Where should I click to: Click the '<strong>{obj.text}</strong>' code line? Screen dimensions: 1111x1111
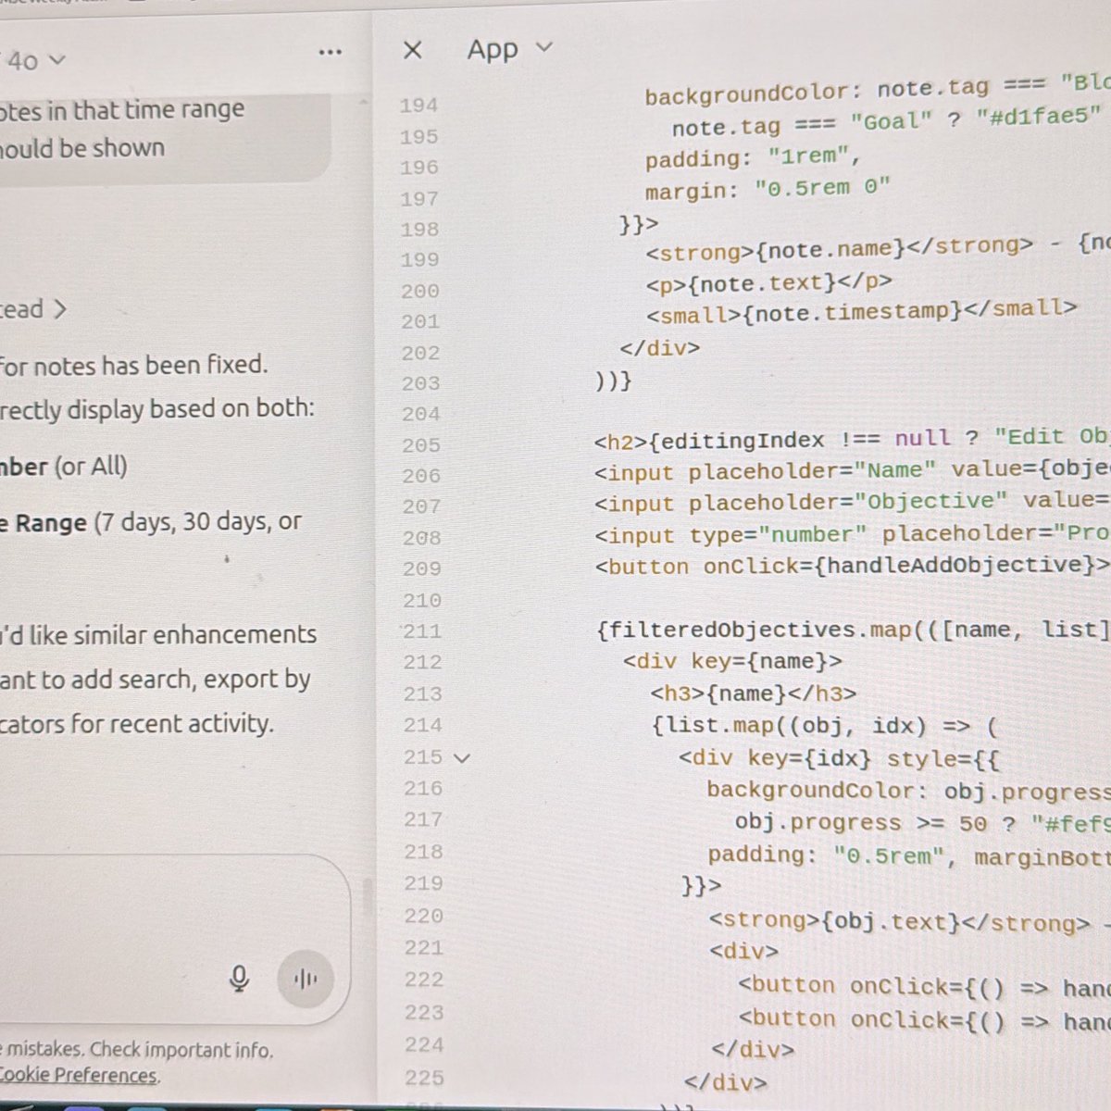point(909,922)
